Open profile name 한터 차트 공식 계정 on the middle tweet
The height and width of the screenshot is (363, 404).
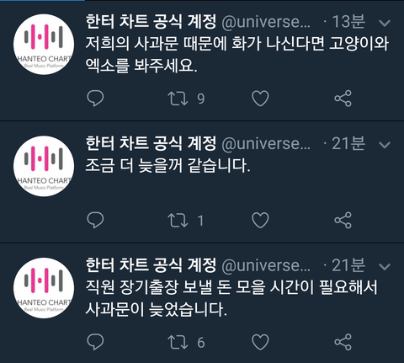[x=151, y=143]
